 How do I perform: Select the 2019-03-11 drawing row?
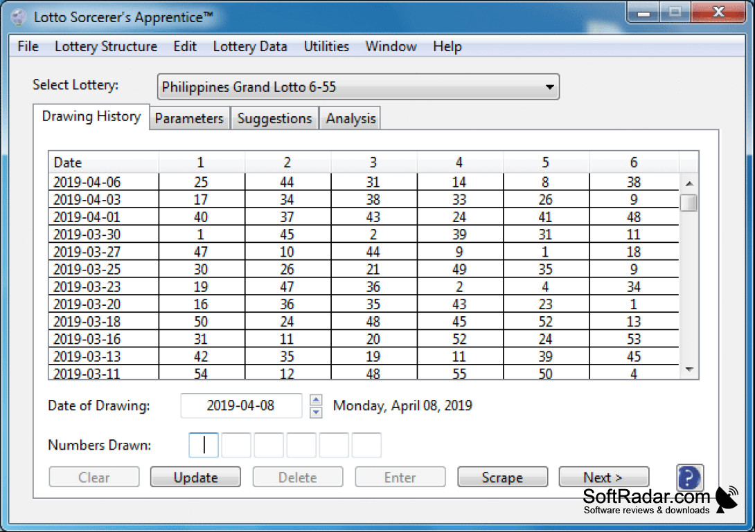[364, 372]
